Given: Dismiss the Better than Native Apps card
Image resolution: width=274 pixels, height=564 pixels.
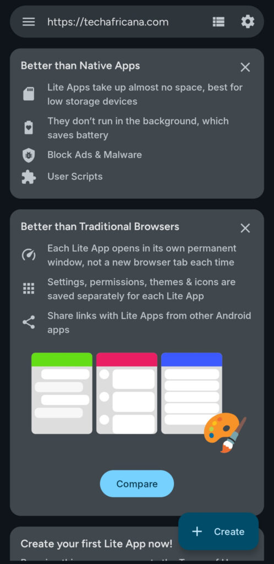Looking at the screenshot, I should click(x=245, y=67).
